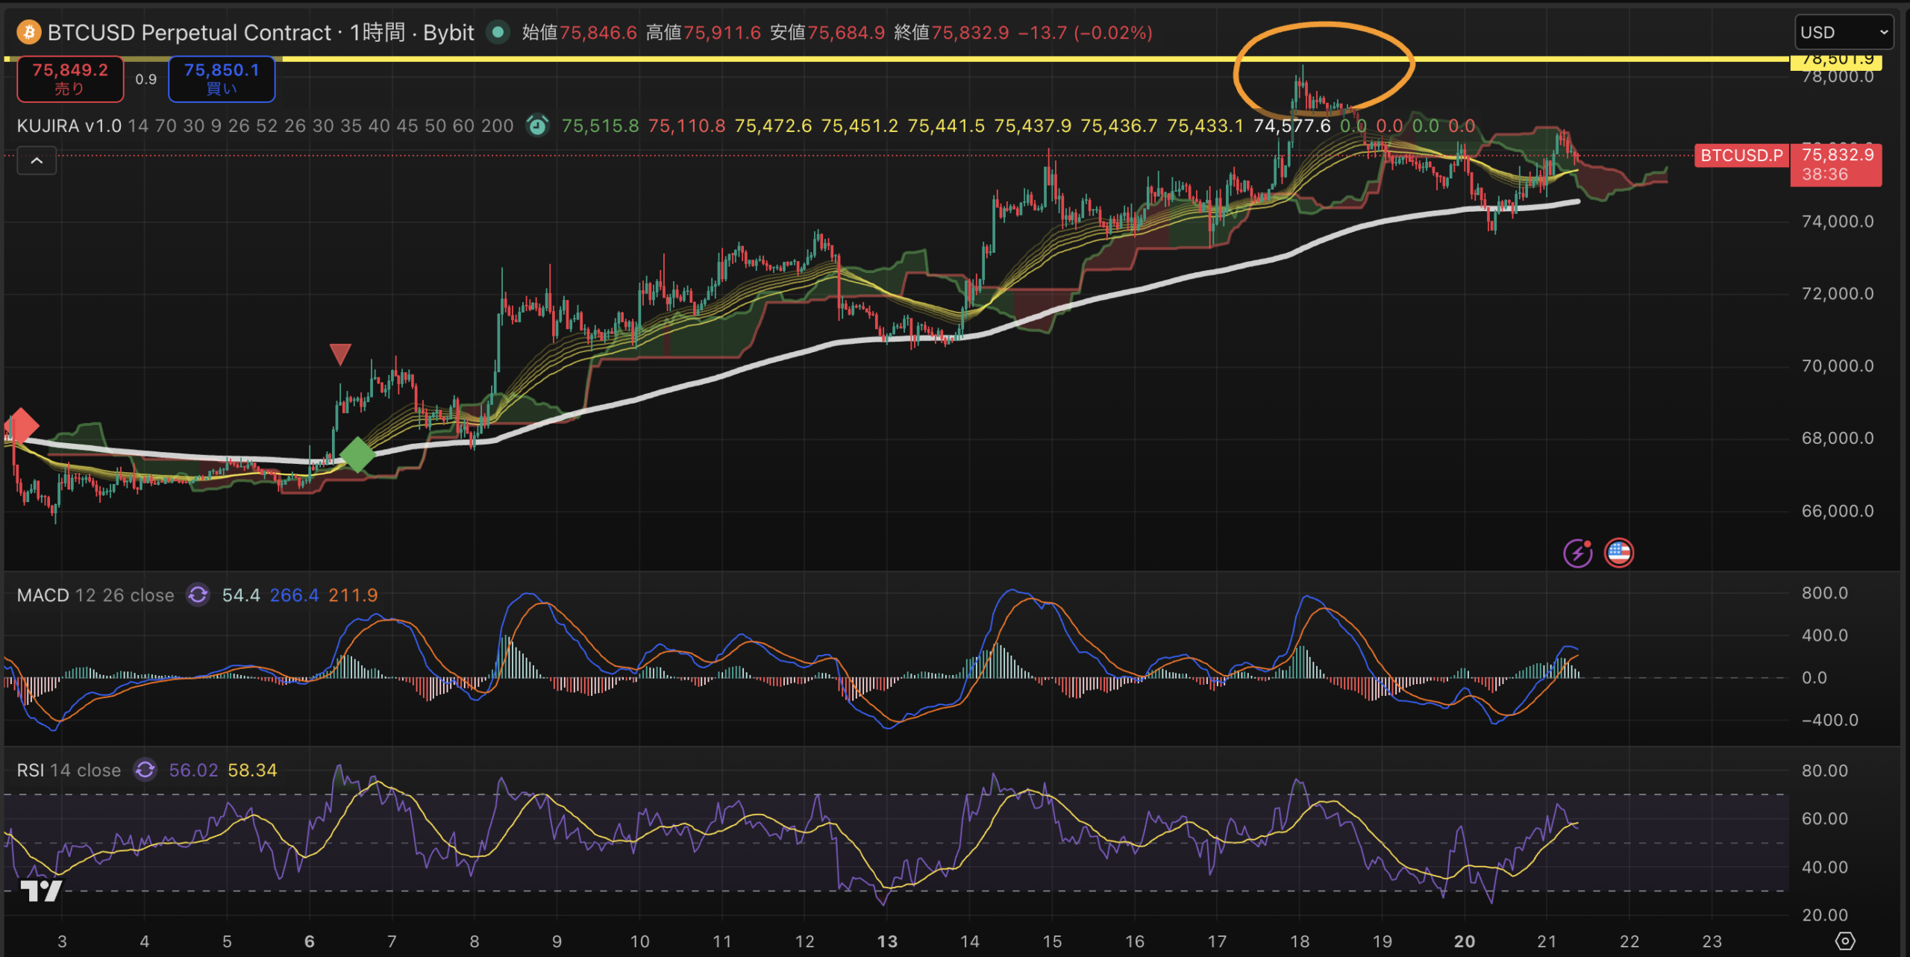Screen dimensions: 1910x957
Task: Open the BTCUSD Perpetual Contract symbol title
Action: [x=189, y=32]
